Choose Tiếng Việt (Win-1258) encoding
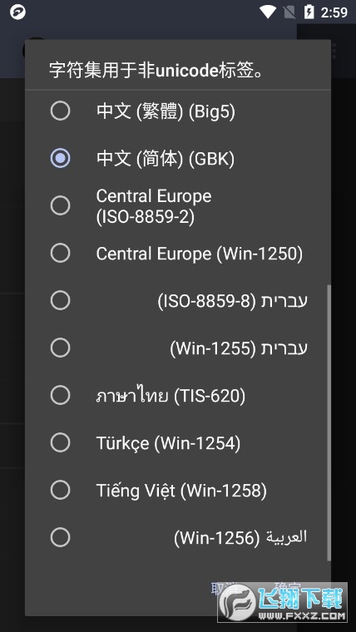This screenshot has width=356, height=632. point(178,490)
